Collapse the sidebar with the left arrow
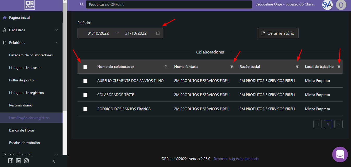The image size is (351, 167). [x=54, y=161]
